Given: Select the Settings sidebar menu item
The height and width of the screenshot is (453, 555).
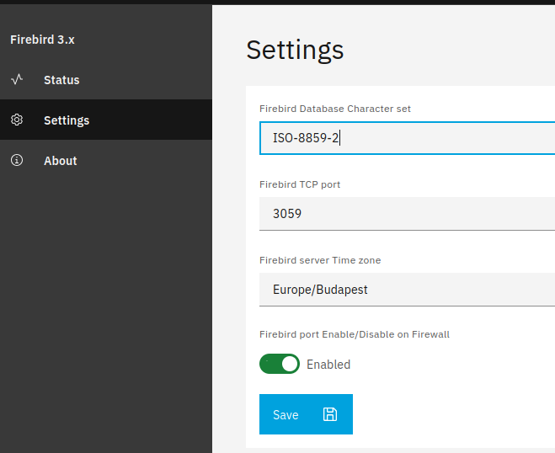Looking at the screenshot, I should point(67,120).
